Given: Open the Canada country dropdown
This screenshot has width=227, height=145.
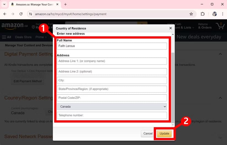Looking at the screenshot, I should [112, 107].
